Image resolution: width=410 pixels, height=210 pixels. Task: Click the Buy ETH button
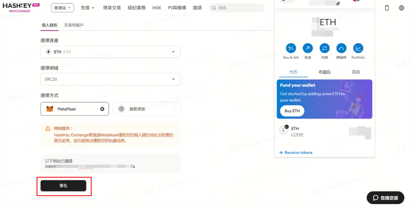tap(292, 111)
